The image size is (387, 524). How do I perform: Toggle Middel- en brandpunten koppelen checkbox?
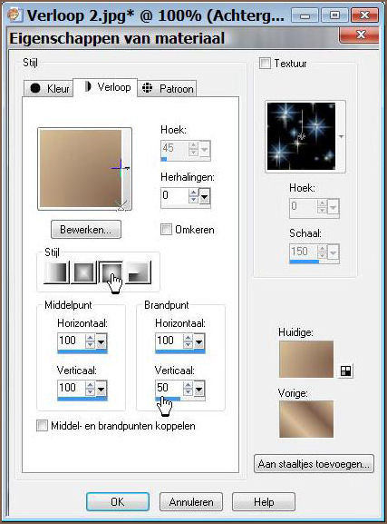42,426
